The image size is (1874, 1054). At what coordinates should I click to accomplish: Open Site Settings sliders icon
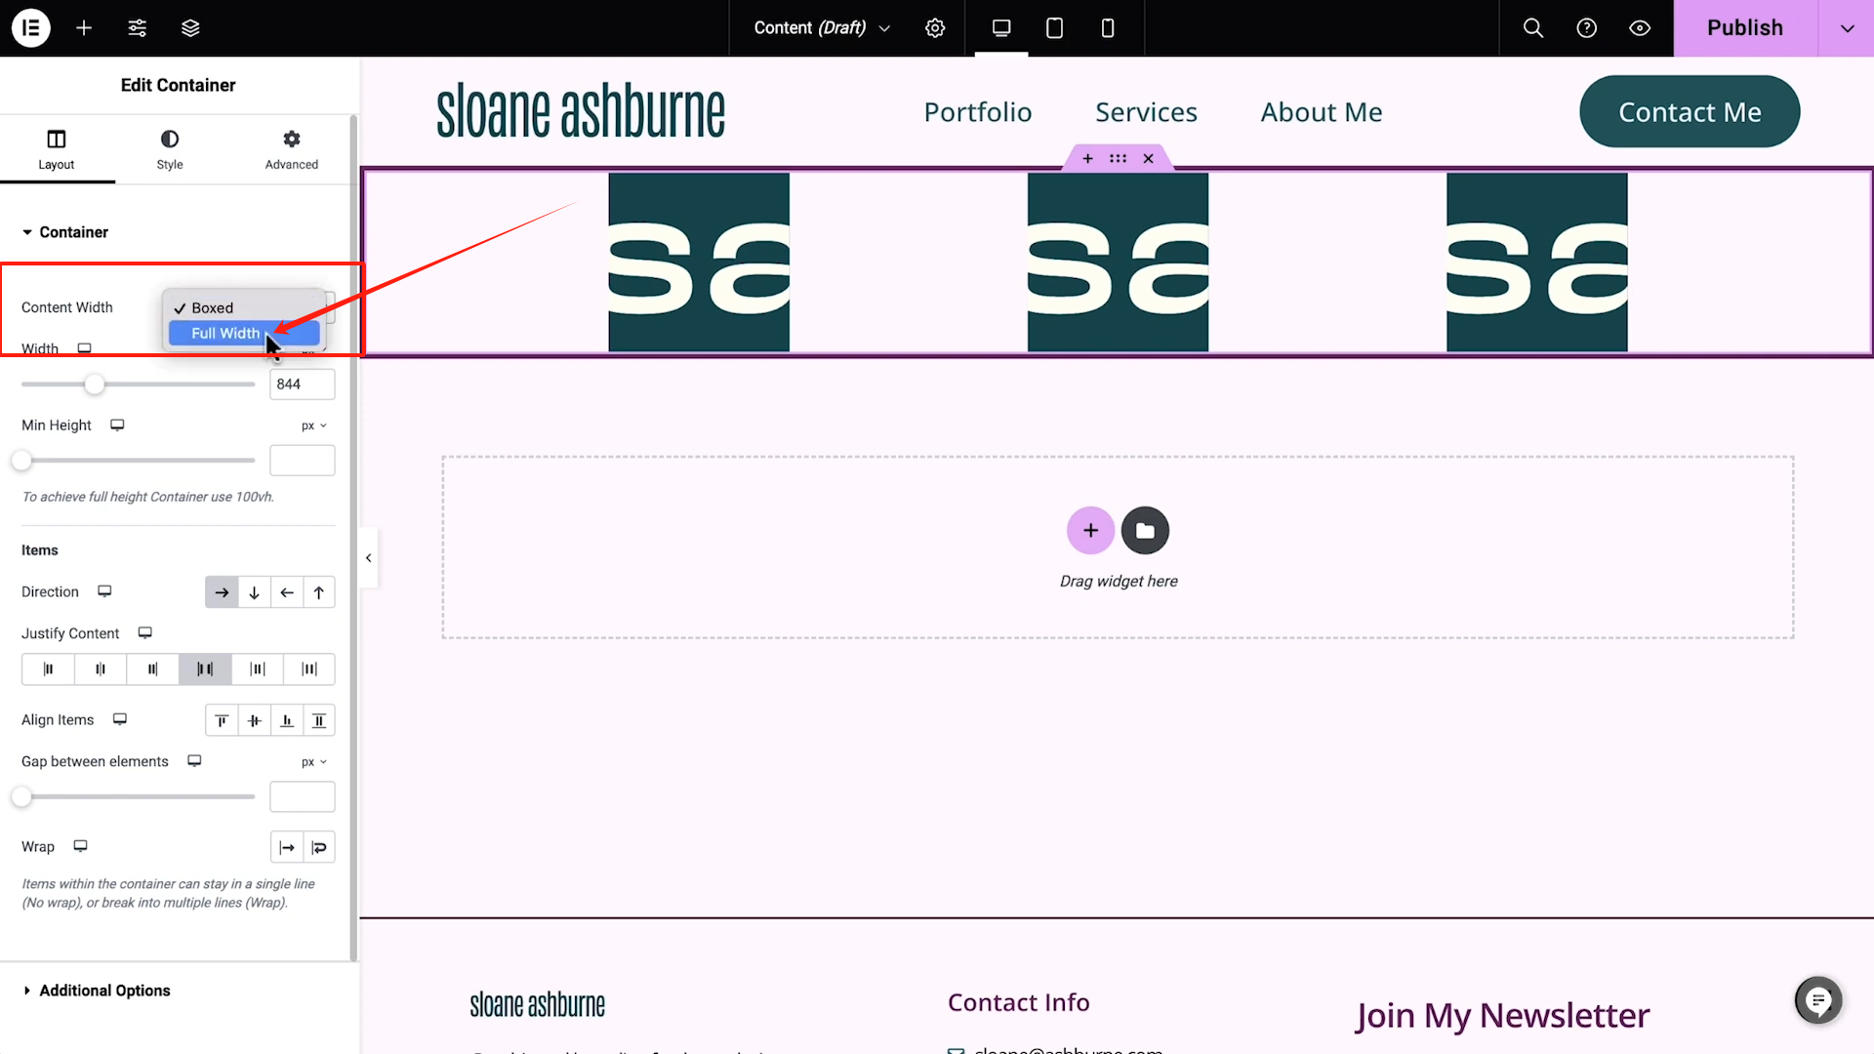coord(138,27)
